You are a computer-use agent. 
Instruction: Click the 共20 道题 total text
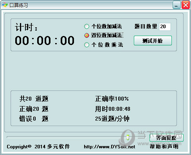34,99
